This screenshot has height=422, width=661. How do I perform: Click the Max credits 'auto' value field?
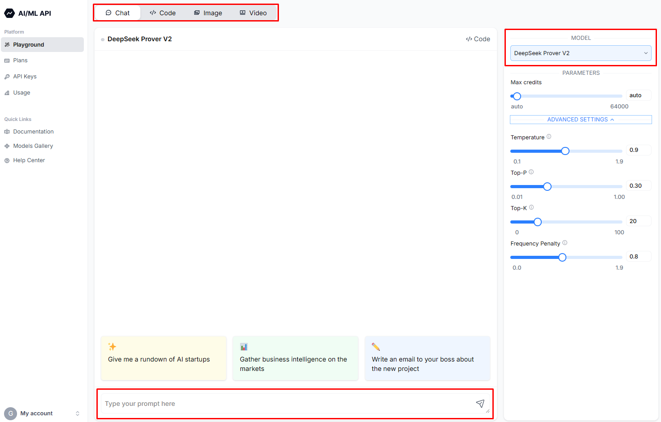point(639,95)
